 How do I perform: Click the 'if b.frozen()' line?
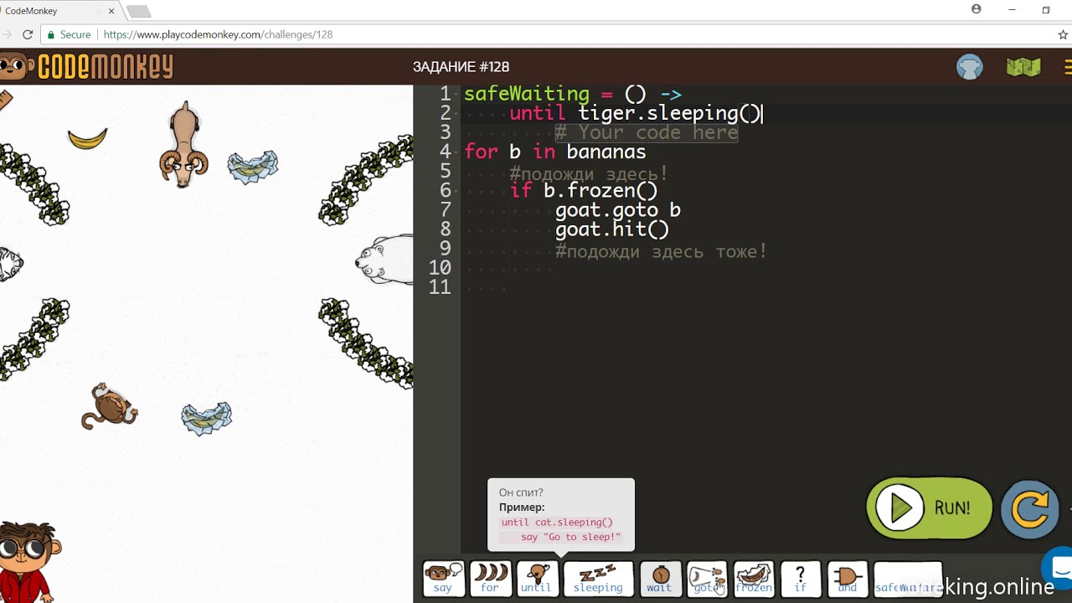point(584,190)
